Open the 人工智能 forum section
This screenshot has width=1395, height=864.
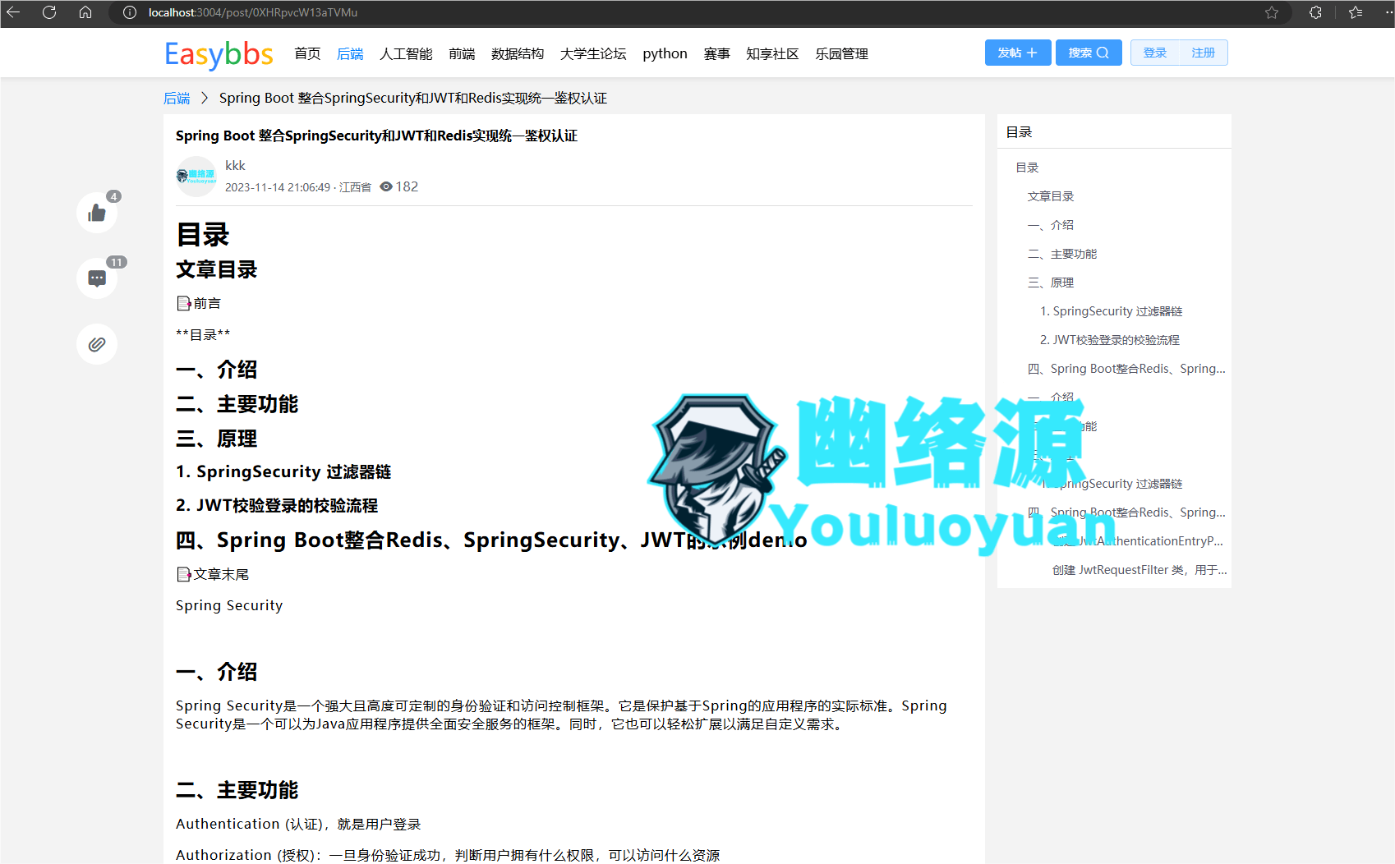point(405,53)
